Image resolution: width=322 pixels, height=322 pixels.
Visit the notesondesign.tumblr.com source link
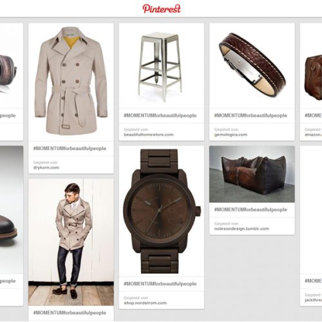[241, 229]
